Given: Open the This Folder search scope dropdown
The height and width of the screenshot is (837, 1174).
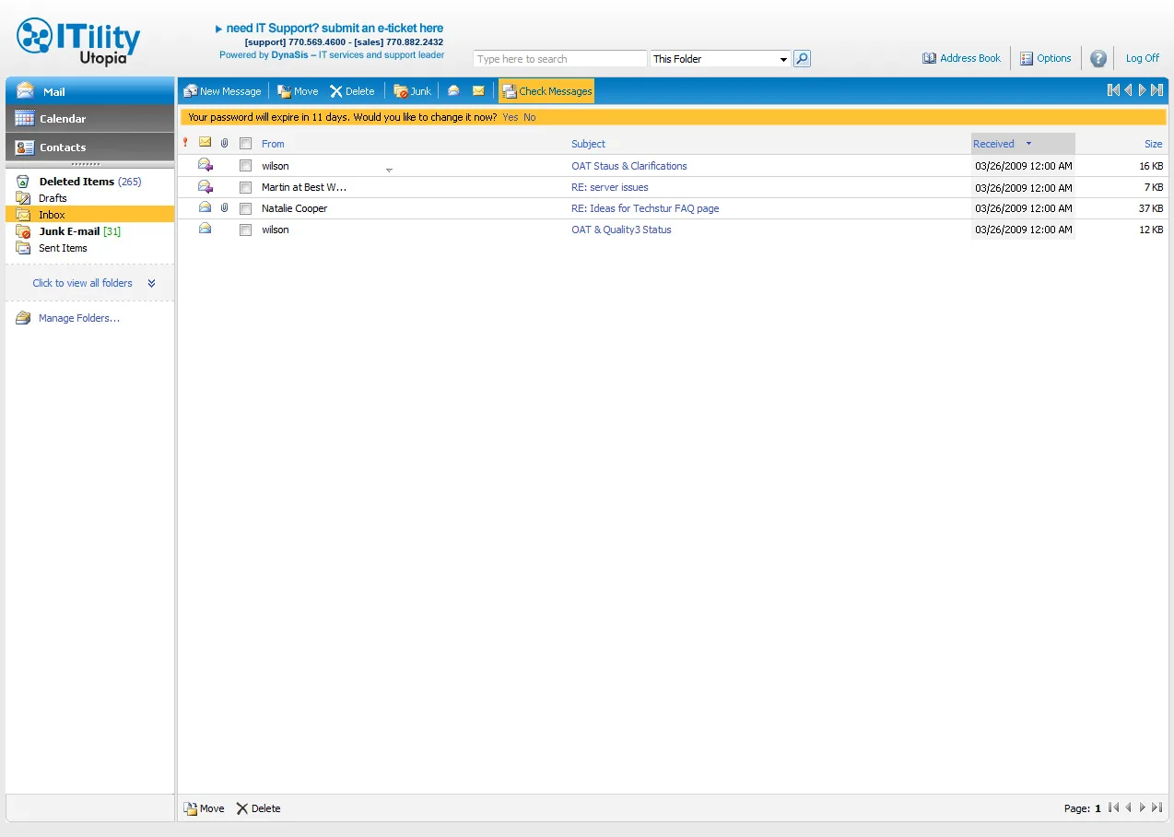Looking at the screenshot, I should coord(720,59).
